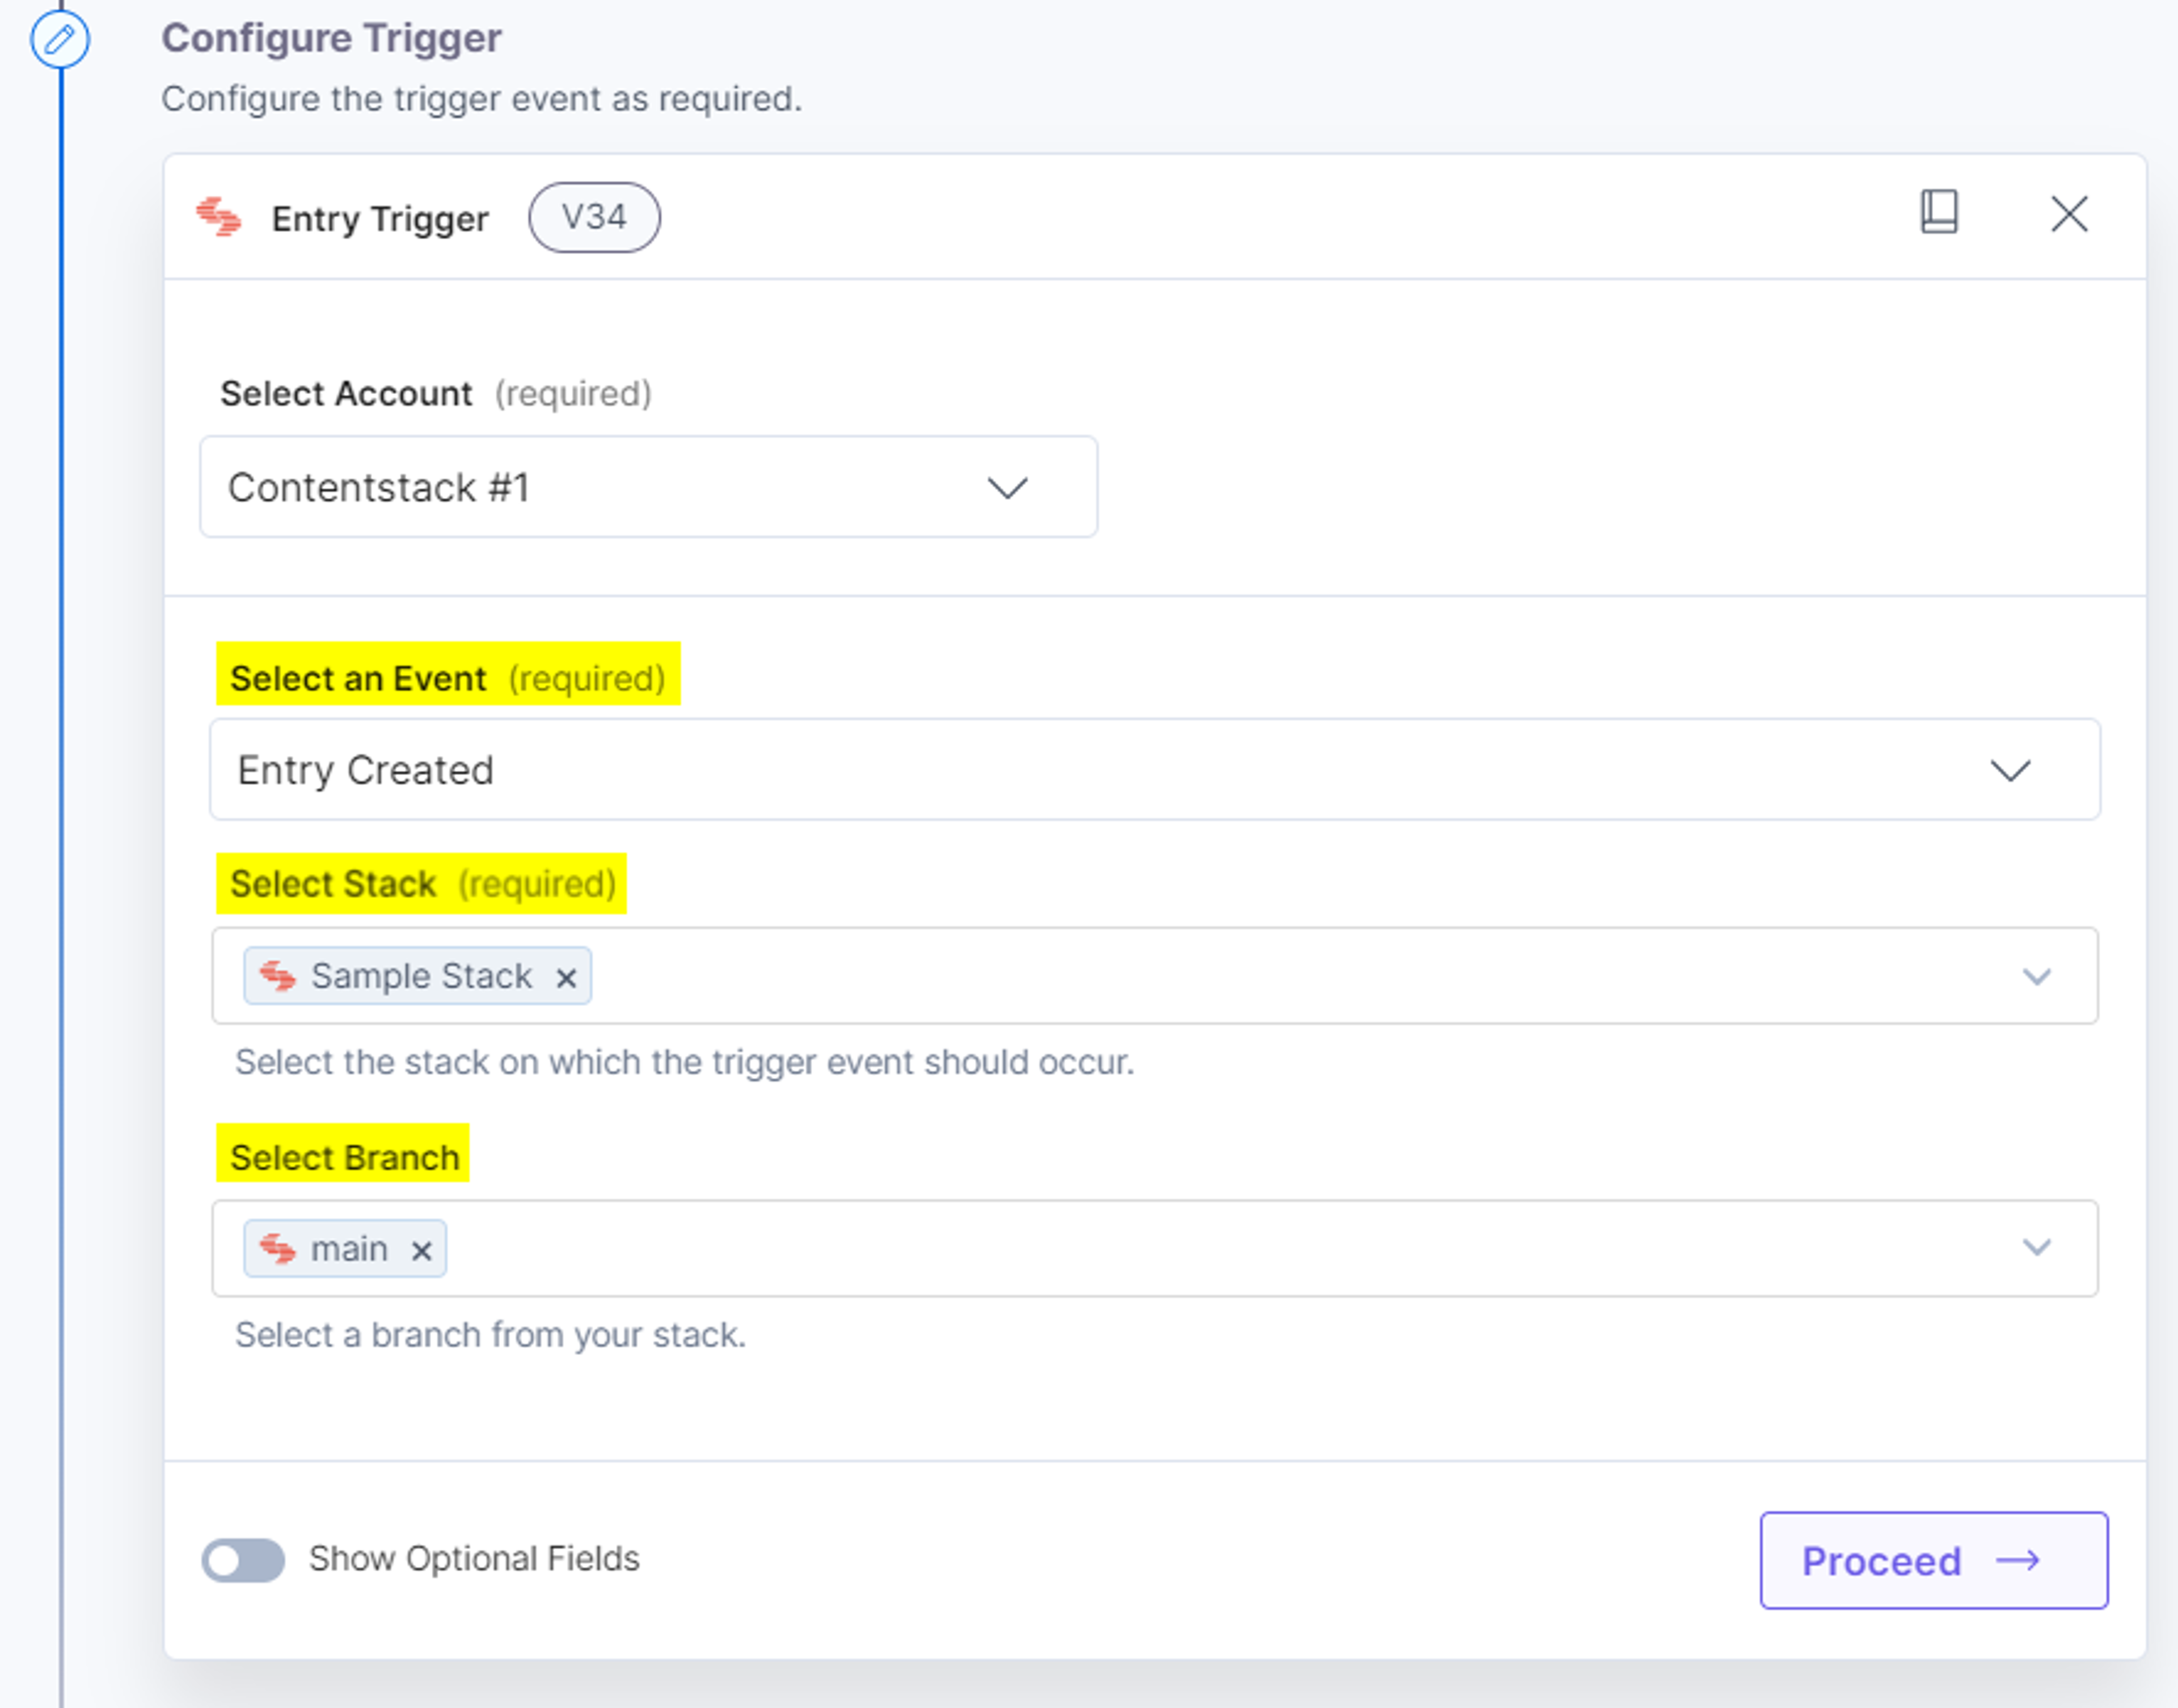
Task: Click the Sample Stack tag logo icon
Action: point(278,975)
